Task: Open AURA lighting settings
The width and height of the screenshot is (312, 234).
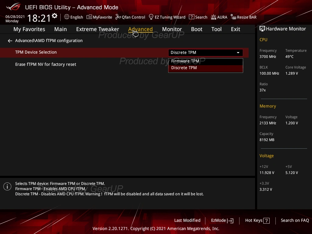Action: click(x=222, y=17)
